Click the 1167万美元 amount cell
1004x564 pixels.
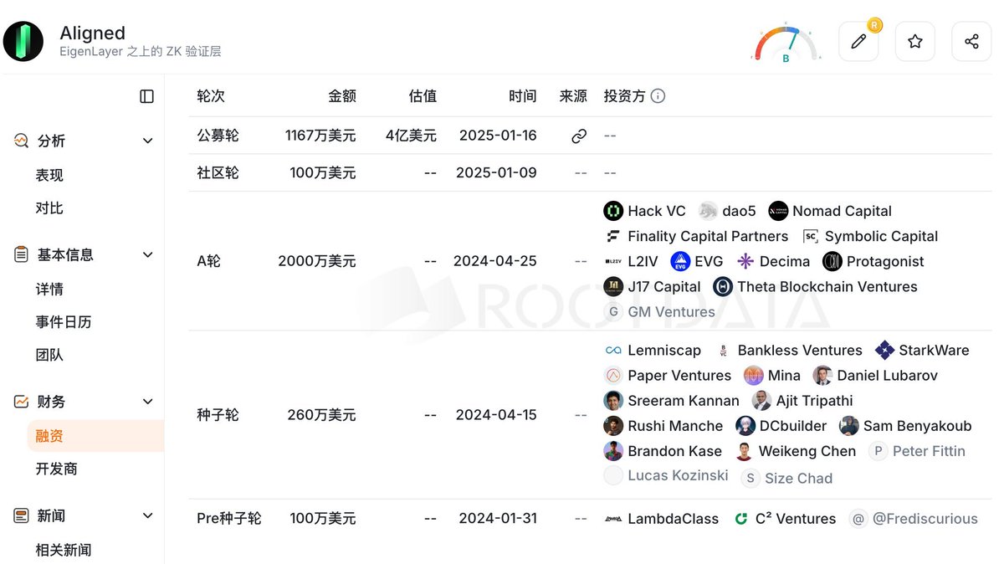pyautogui.click(x=320, y=136)
